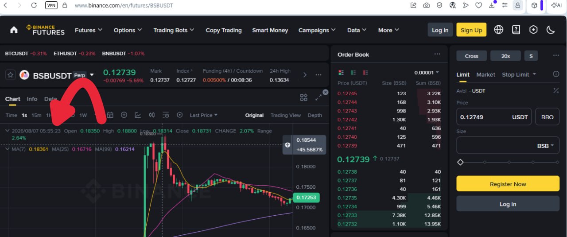Open the help guide question-mark icon
567x237 pixels.
pyautogui.click(x=516, y=30)
